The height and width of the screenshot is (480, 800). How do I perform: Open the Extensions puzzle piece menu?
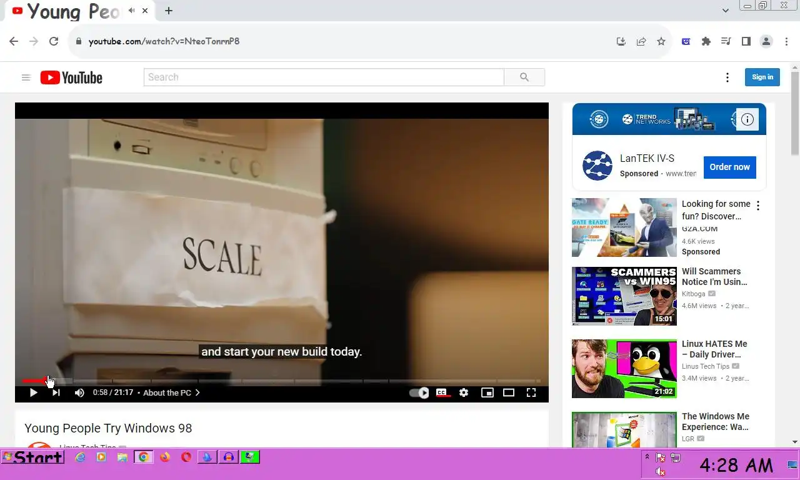[x=706, y=41]
